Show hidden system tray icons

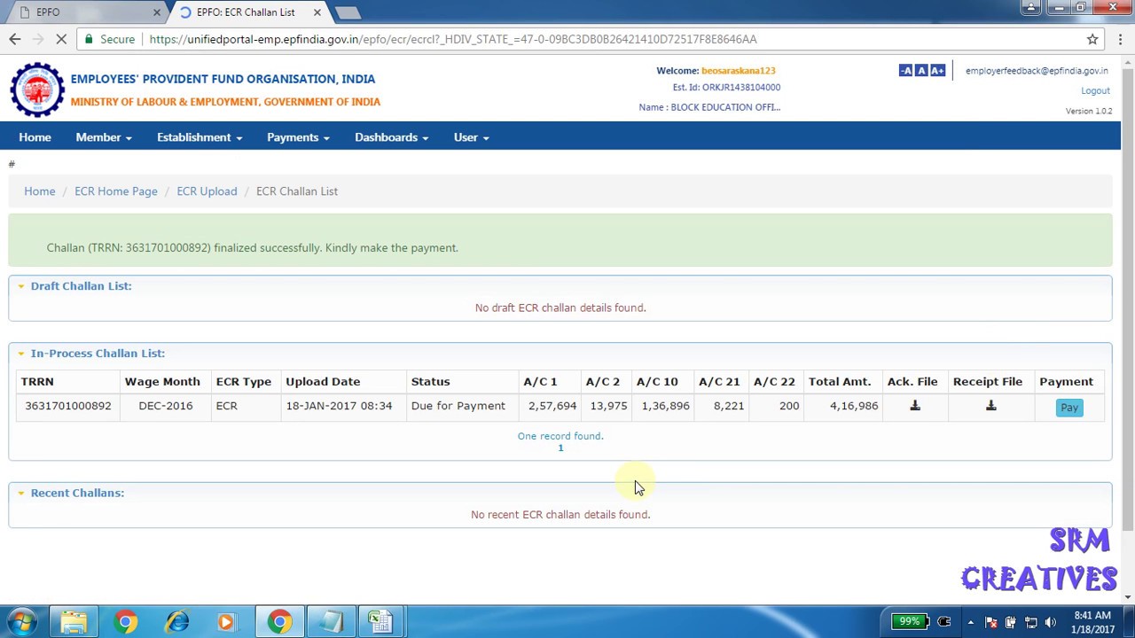(970, 622)
